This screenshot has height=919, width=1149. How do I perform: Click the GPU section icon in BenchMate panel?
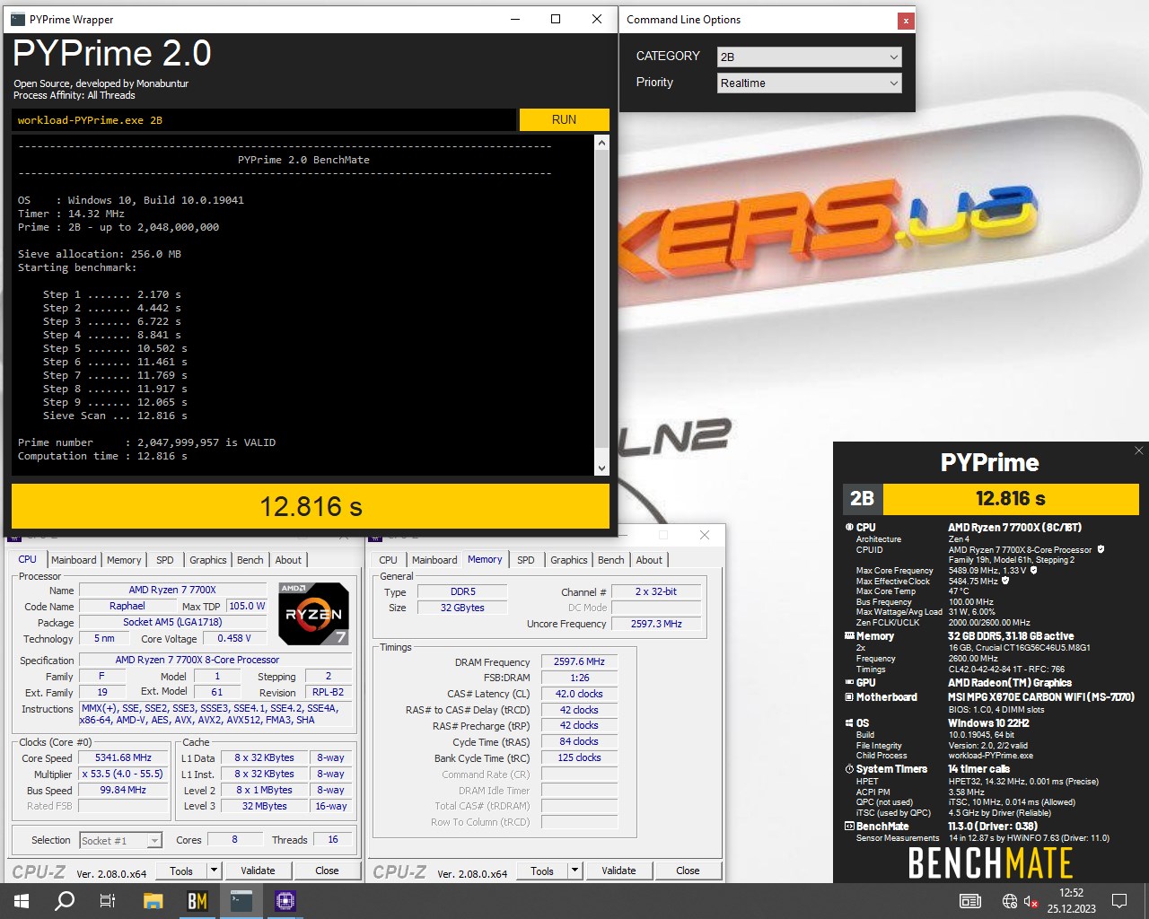click(x=849, y=683)
